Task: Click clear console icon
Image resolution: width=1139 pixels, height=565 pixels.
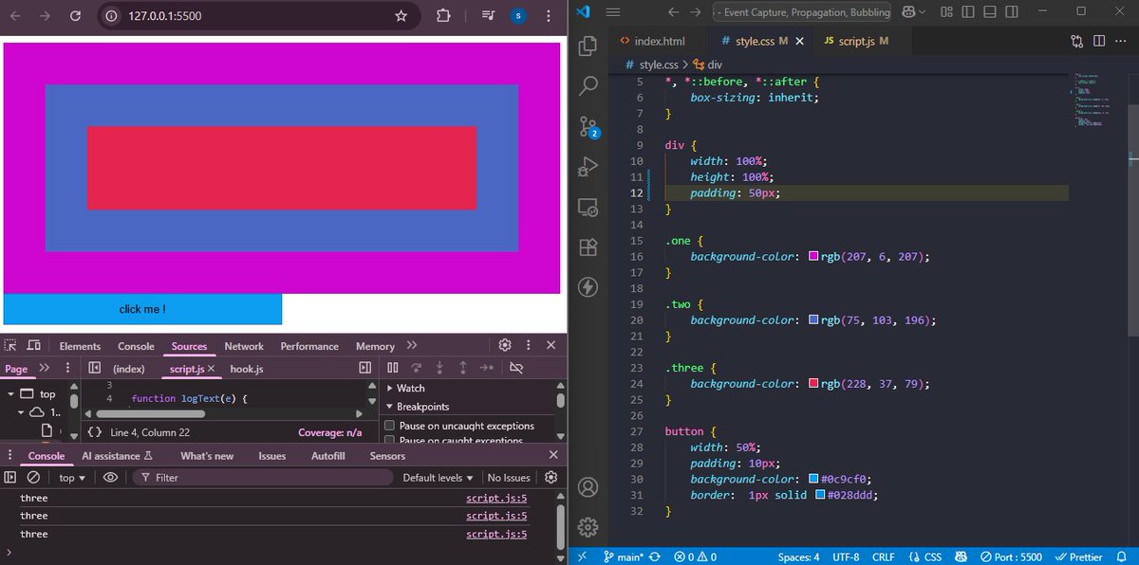Action: point(34,478)
